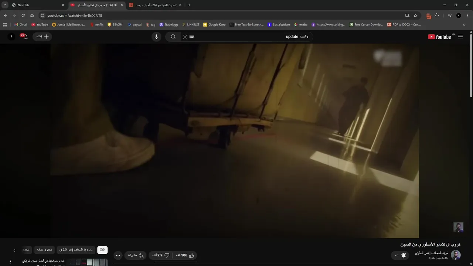
Task: Expand the subscription options chevron
Action: 396,255
